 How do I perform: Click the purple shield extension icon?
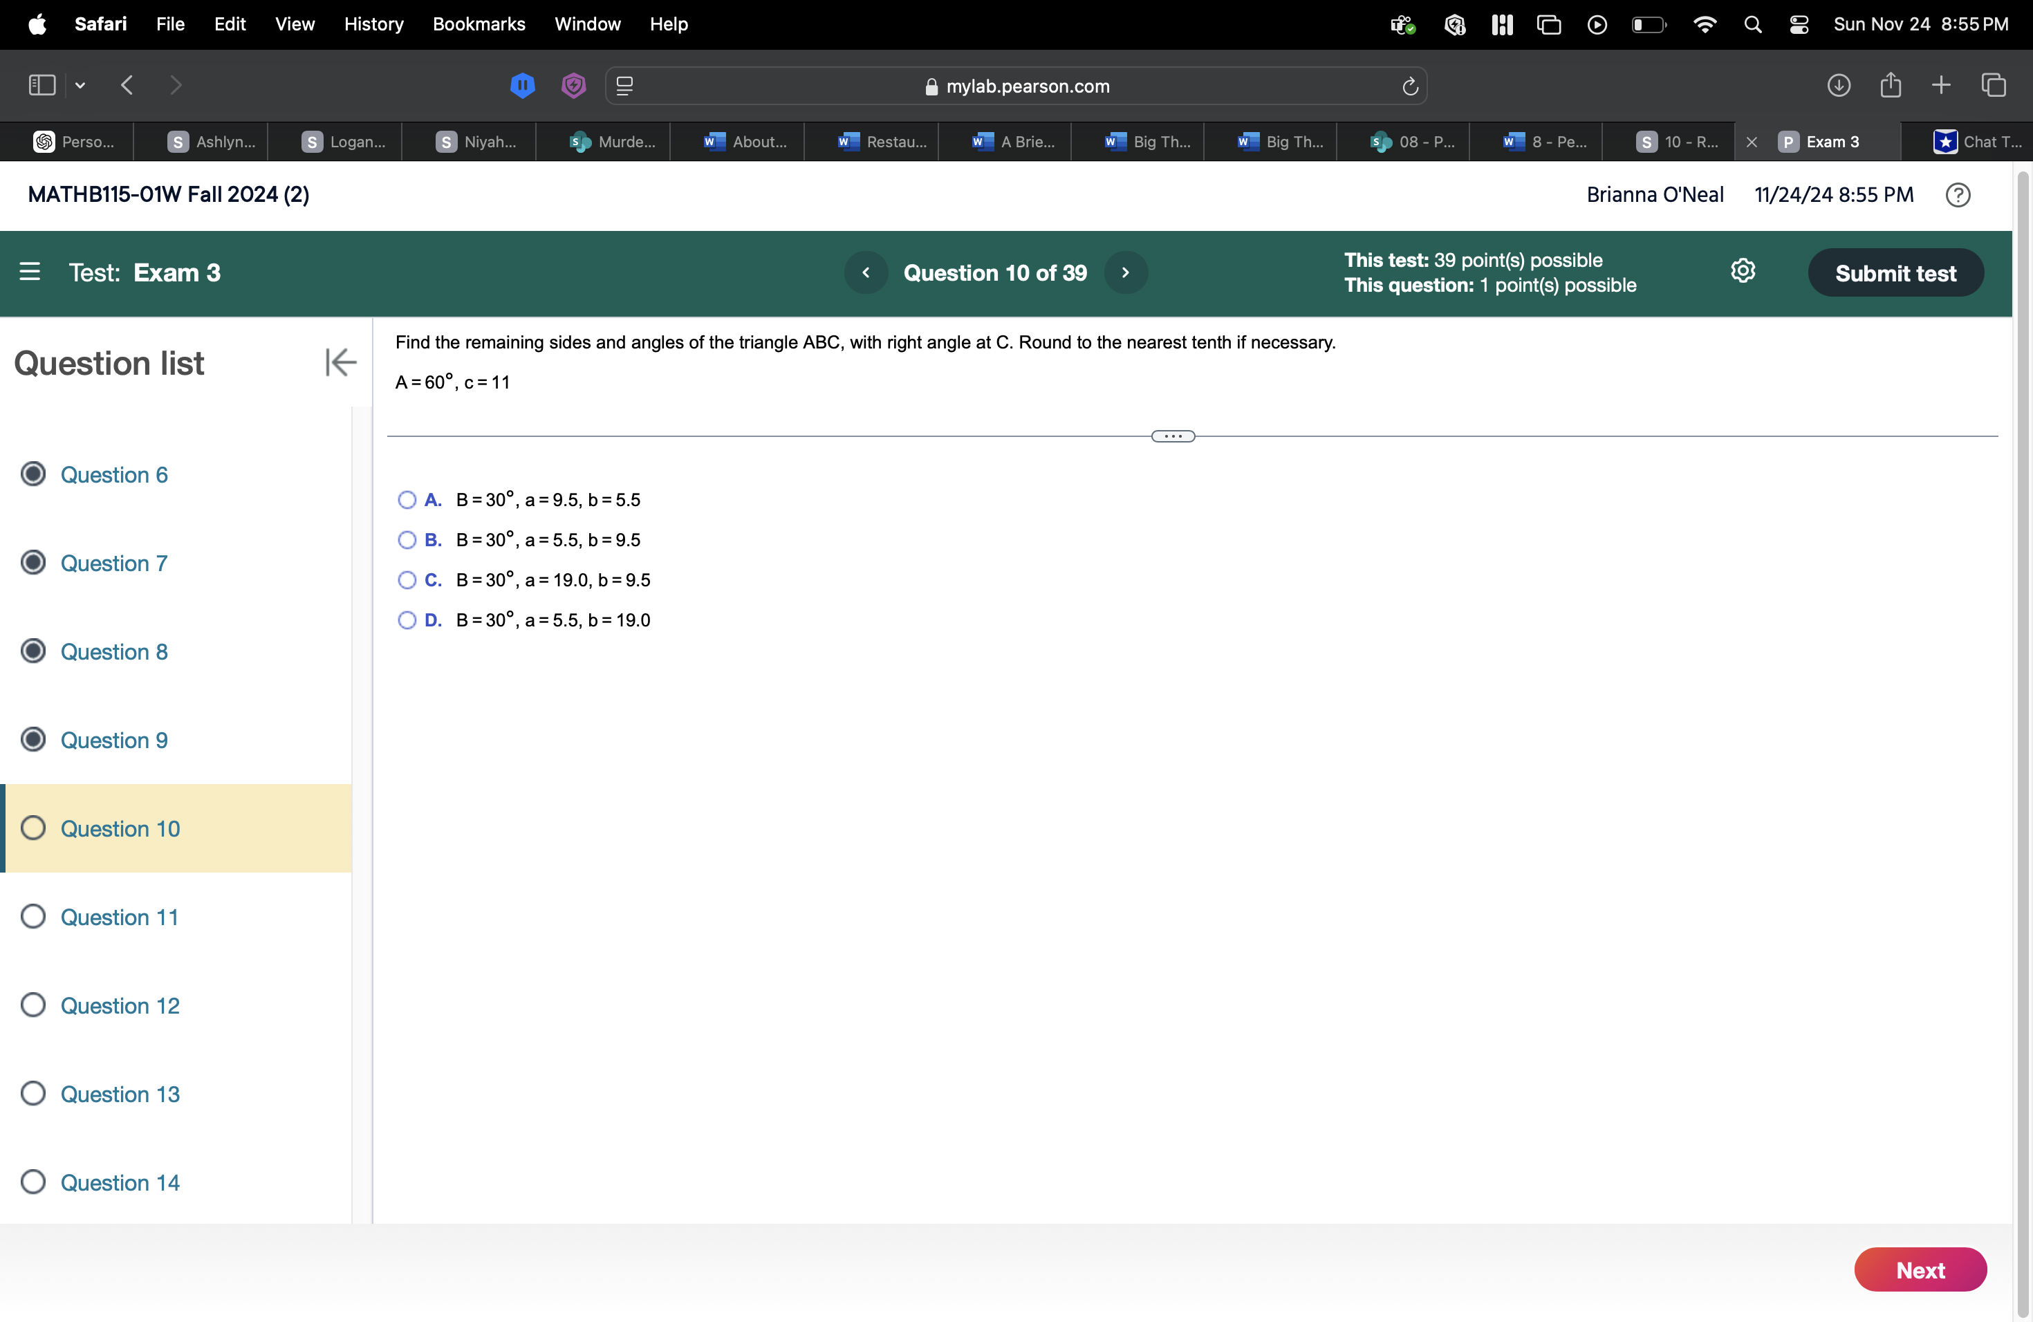point(573,86)
